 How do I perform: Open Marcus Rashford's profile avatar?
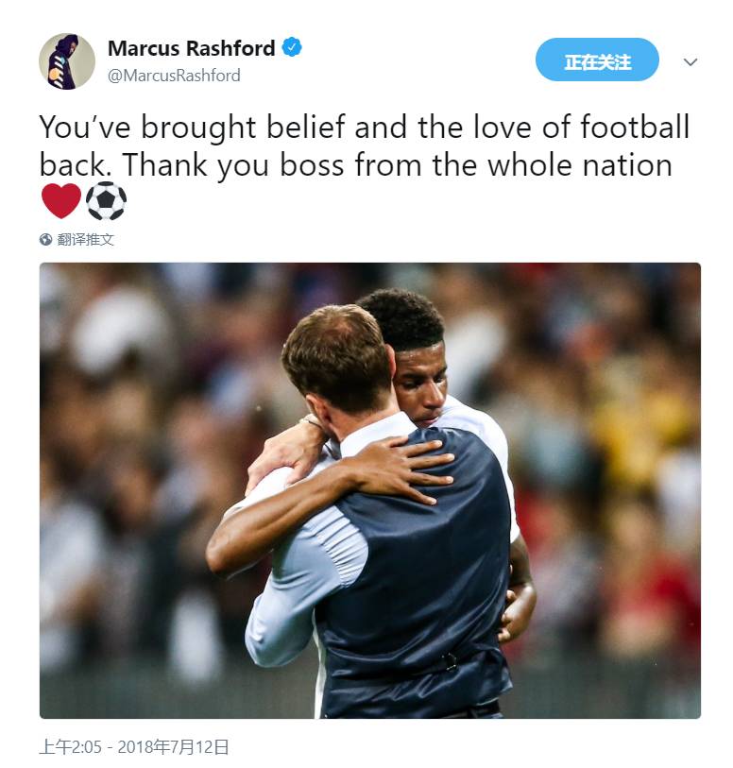pos(66,61)
